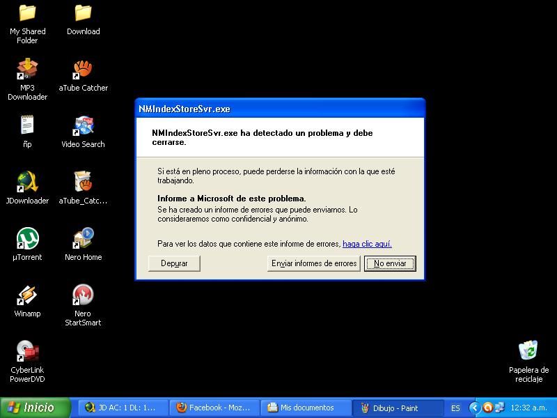Expand hidden system tray icons arrow
557x418 pixels.
(x=475, y=408)
